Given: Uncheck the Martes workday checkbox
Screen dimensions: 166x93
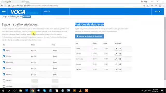Looking at the screenshot, I should pos(4,56).
